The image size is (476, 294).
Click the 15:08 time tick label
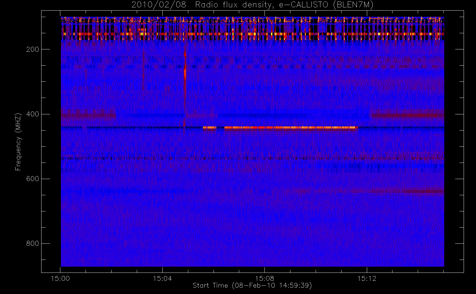(x=264, y=278)
